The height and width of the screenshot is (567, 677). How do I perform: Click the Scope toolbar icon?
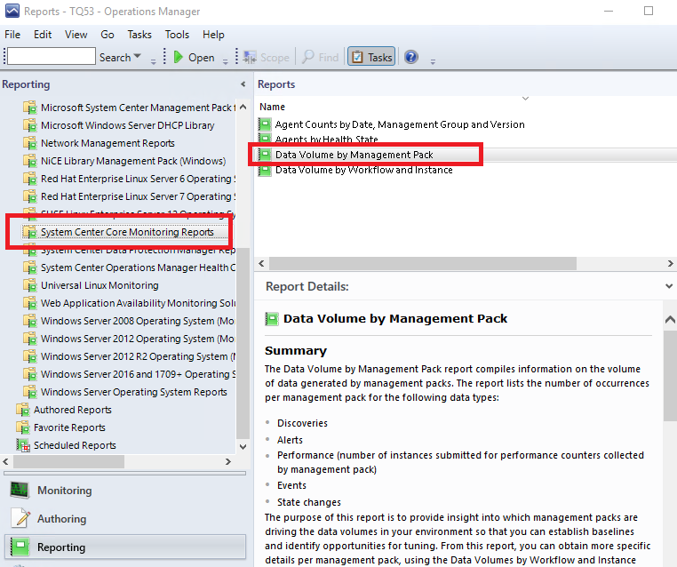(x=250, y=57)
